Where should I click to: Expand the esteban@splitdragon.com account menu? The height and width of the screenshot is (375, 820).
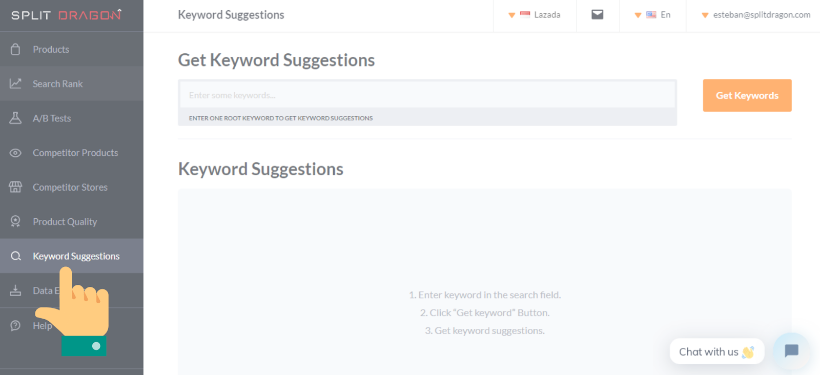pos(756,15)
